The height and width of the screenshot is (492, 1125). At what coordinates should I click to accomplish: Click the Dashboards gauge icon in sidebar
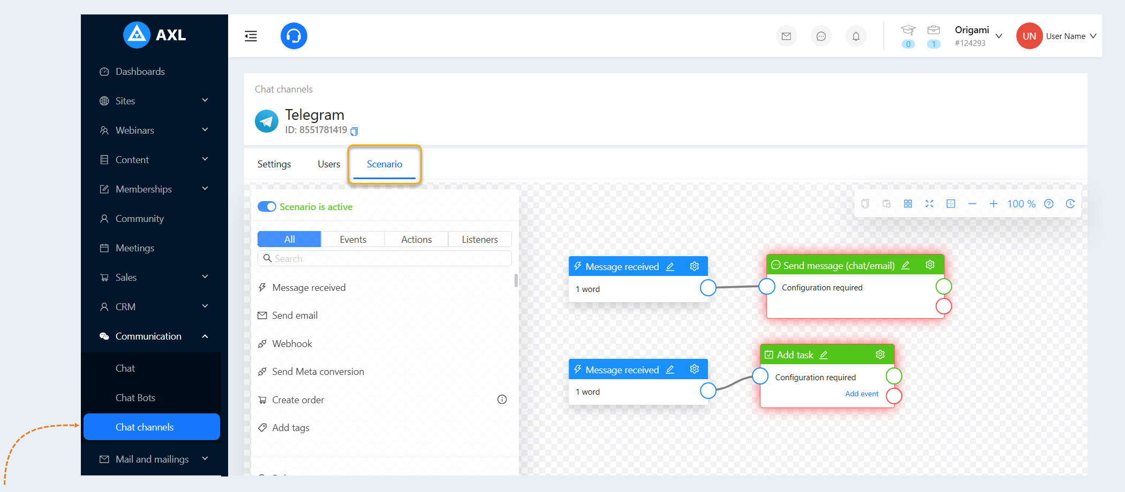[104, 72]
